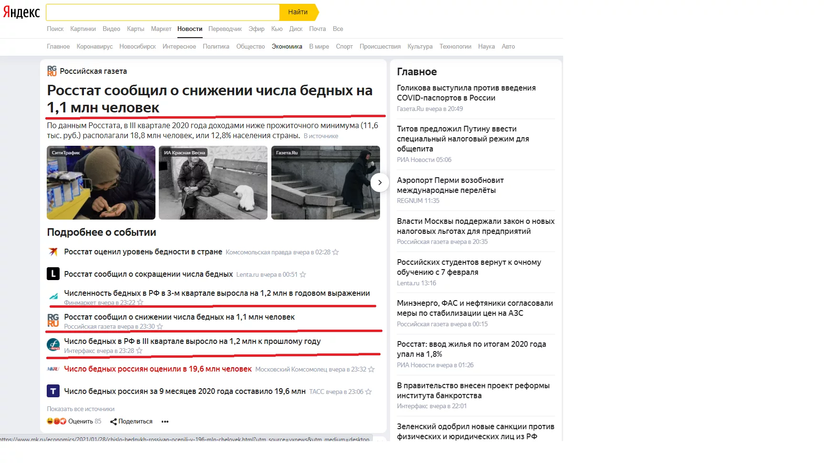Open the Карты service tab
Viewport: 824px width, 463px height.
point(135,29)
